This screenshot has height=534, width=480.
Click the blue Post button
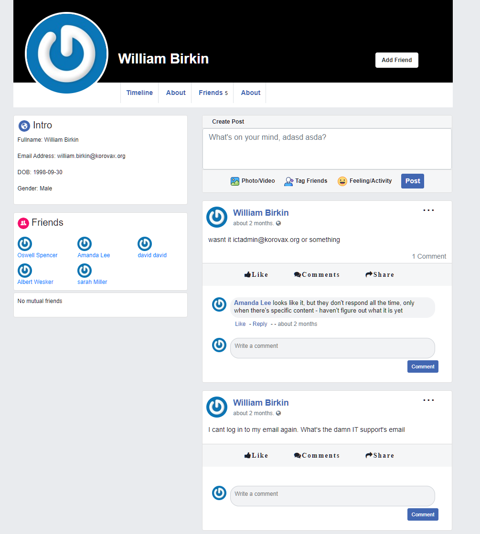[412, 181]
